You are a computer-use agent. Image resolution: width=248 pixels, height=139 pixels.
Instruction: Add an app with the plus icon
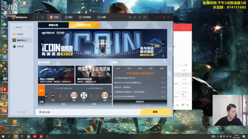[30, 27]
